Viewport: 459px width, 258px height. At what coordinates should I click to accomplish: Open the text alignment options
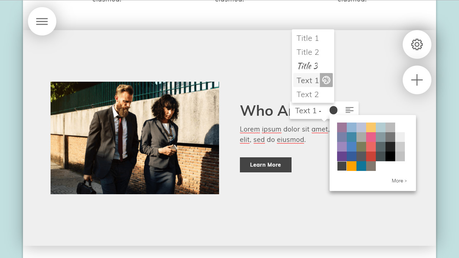click(x=349, y=110)
